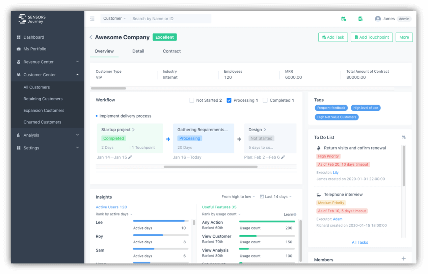428x274 pixels.
Task: Expand the Revenue Center menu
Action: click(x=78, y=62)
